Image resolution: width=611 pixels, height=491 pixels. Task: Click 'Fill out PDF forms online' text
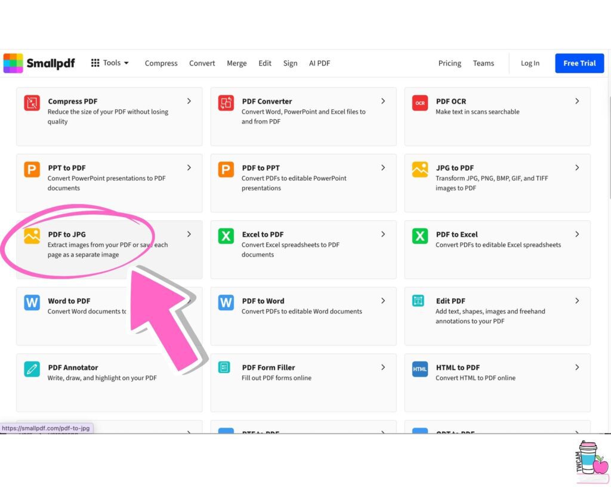click(276, 378)
